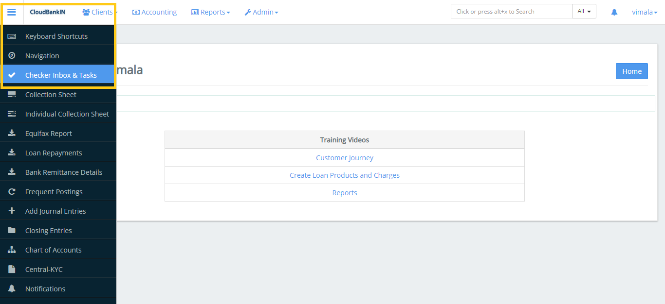Open the hamburger navigation menu
The width and height of the screenshot is (665, 304).
coord(12,12)
